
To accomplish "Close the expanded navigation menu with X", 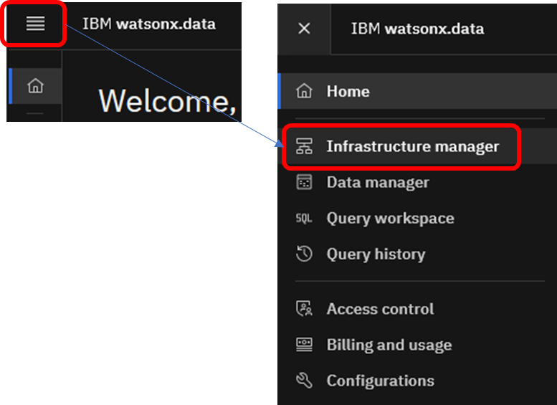I will pyautogui.click(x=304, y=29).
